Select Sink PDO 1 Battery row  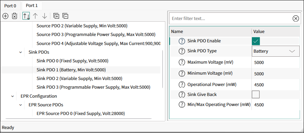tap(71, 70)
